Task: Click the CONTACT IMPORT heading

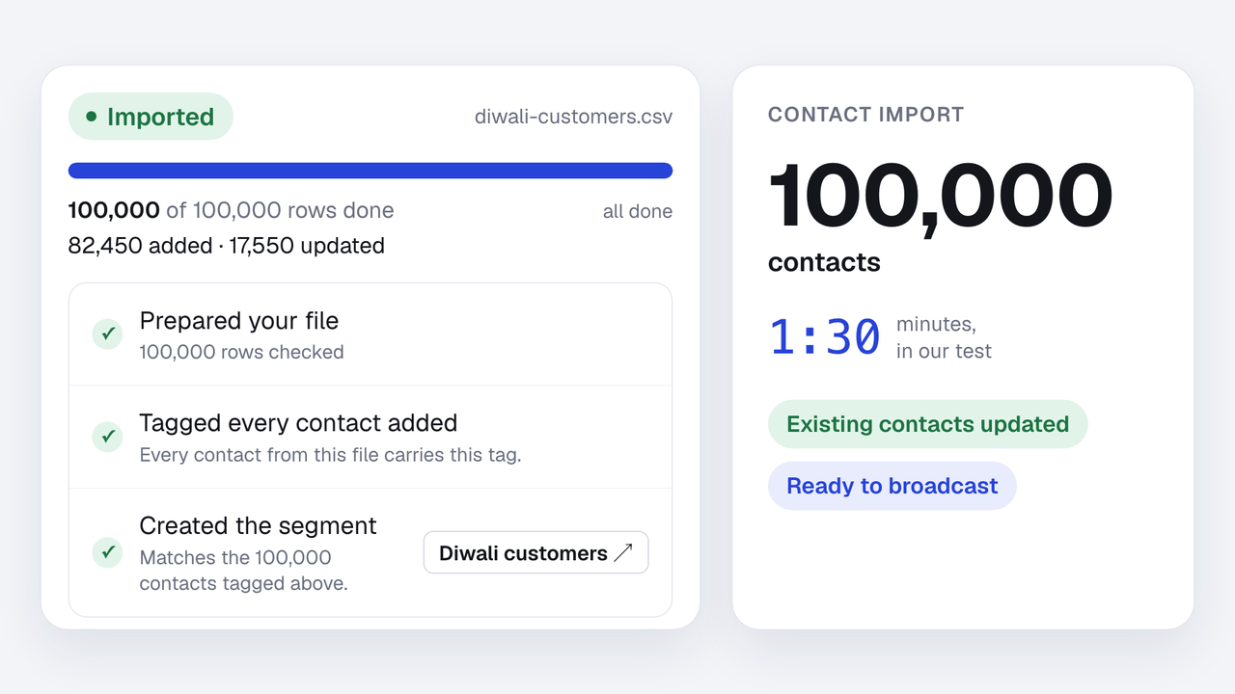Action: pos(866,115)
